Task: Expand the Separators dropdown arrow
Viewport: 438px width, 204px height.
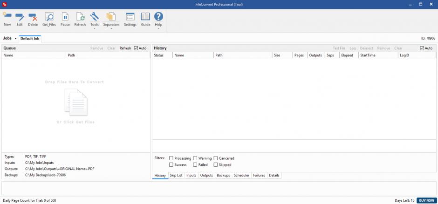Action: click(111, 28)
